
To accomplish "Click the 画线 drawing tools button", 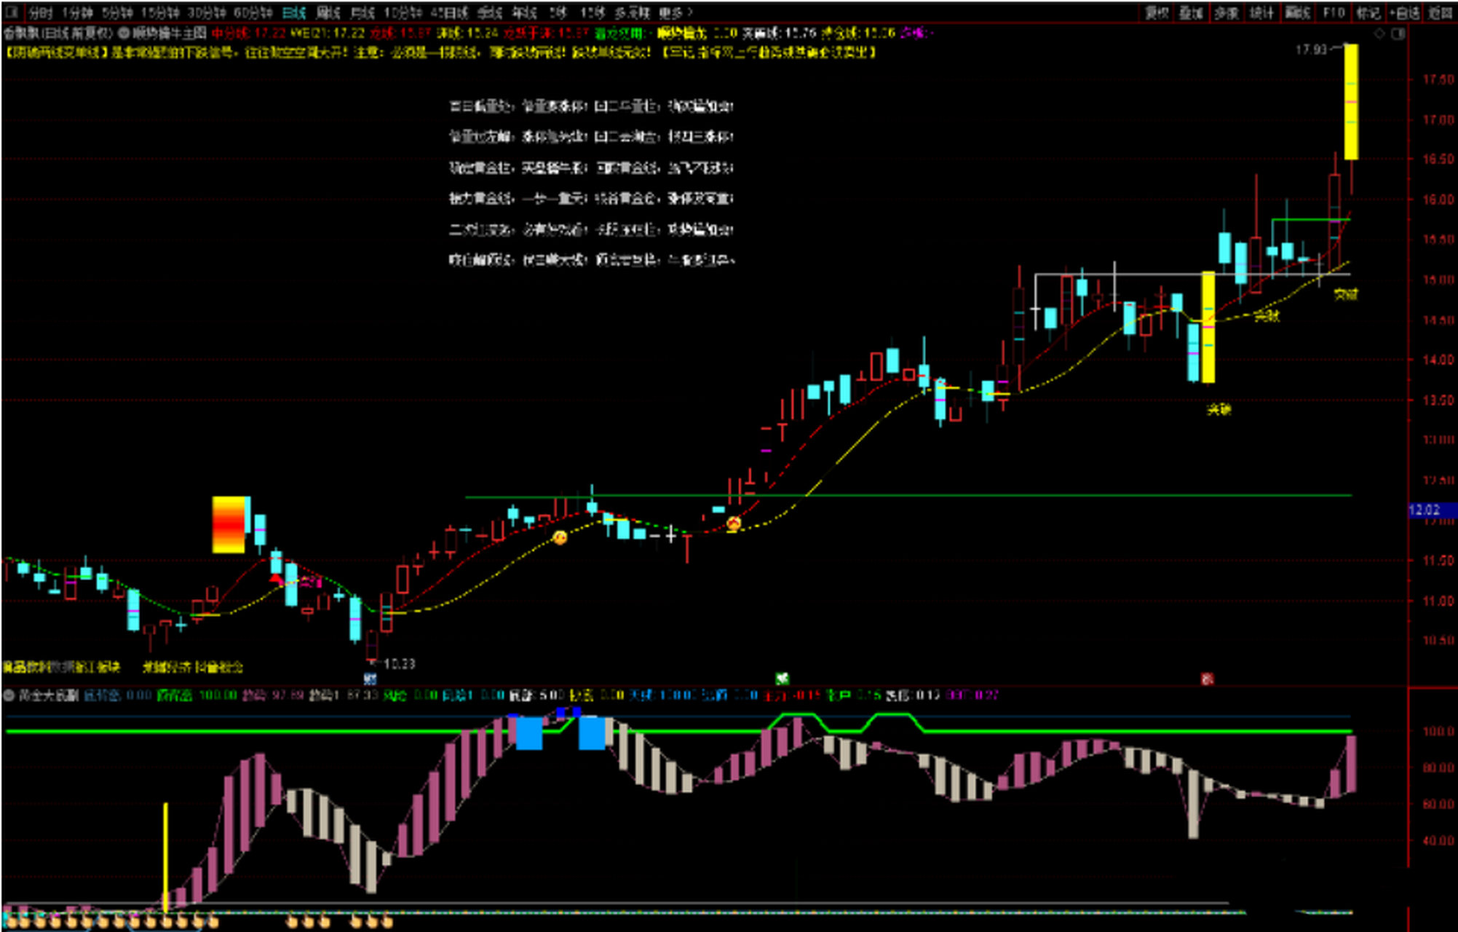I will coord(1297,12).
